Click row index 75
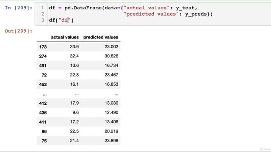 (x=44, y=141)
